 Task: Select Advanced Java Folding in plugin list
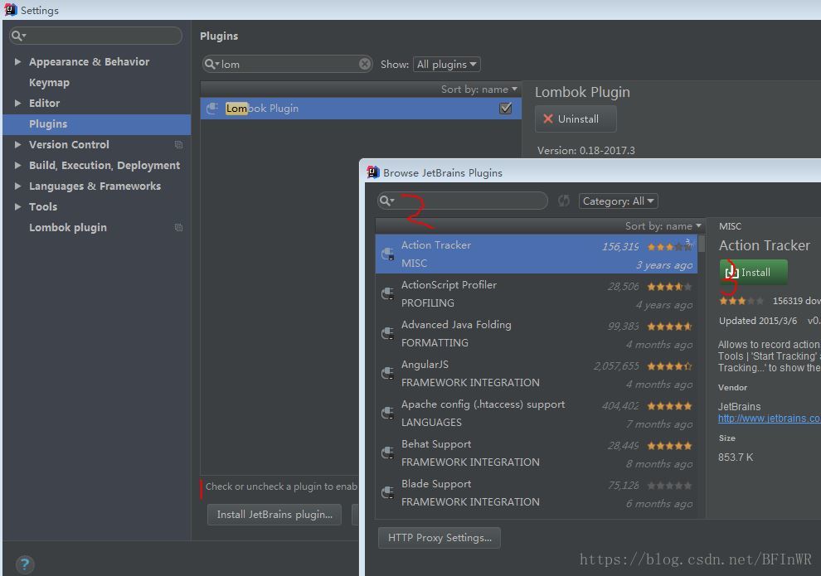(537, 333)
